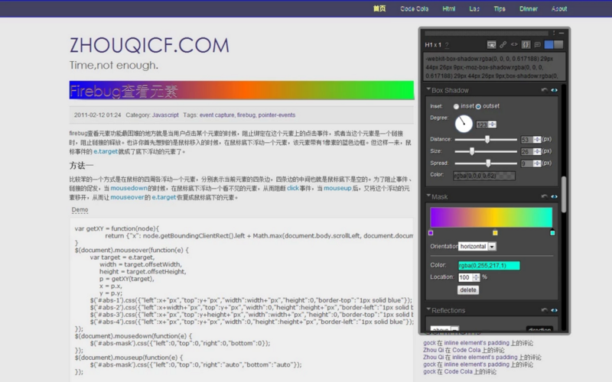This screenshot has height=382, width=612.
Task: Open the event capture tag link
Action: point(216,115)
